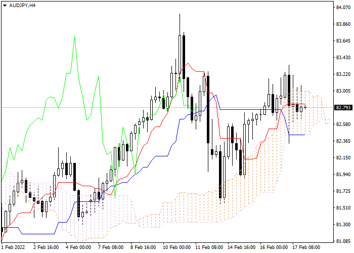This screenshot has height=253, width=354.
Task: Click the 83.860 price scale value
Action: [x=343, y=24]
